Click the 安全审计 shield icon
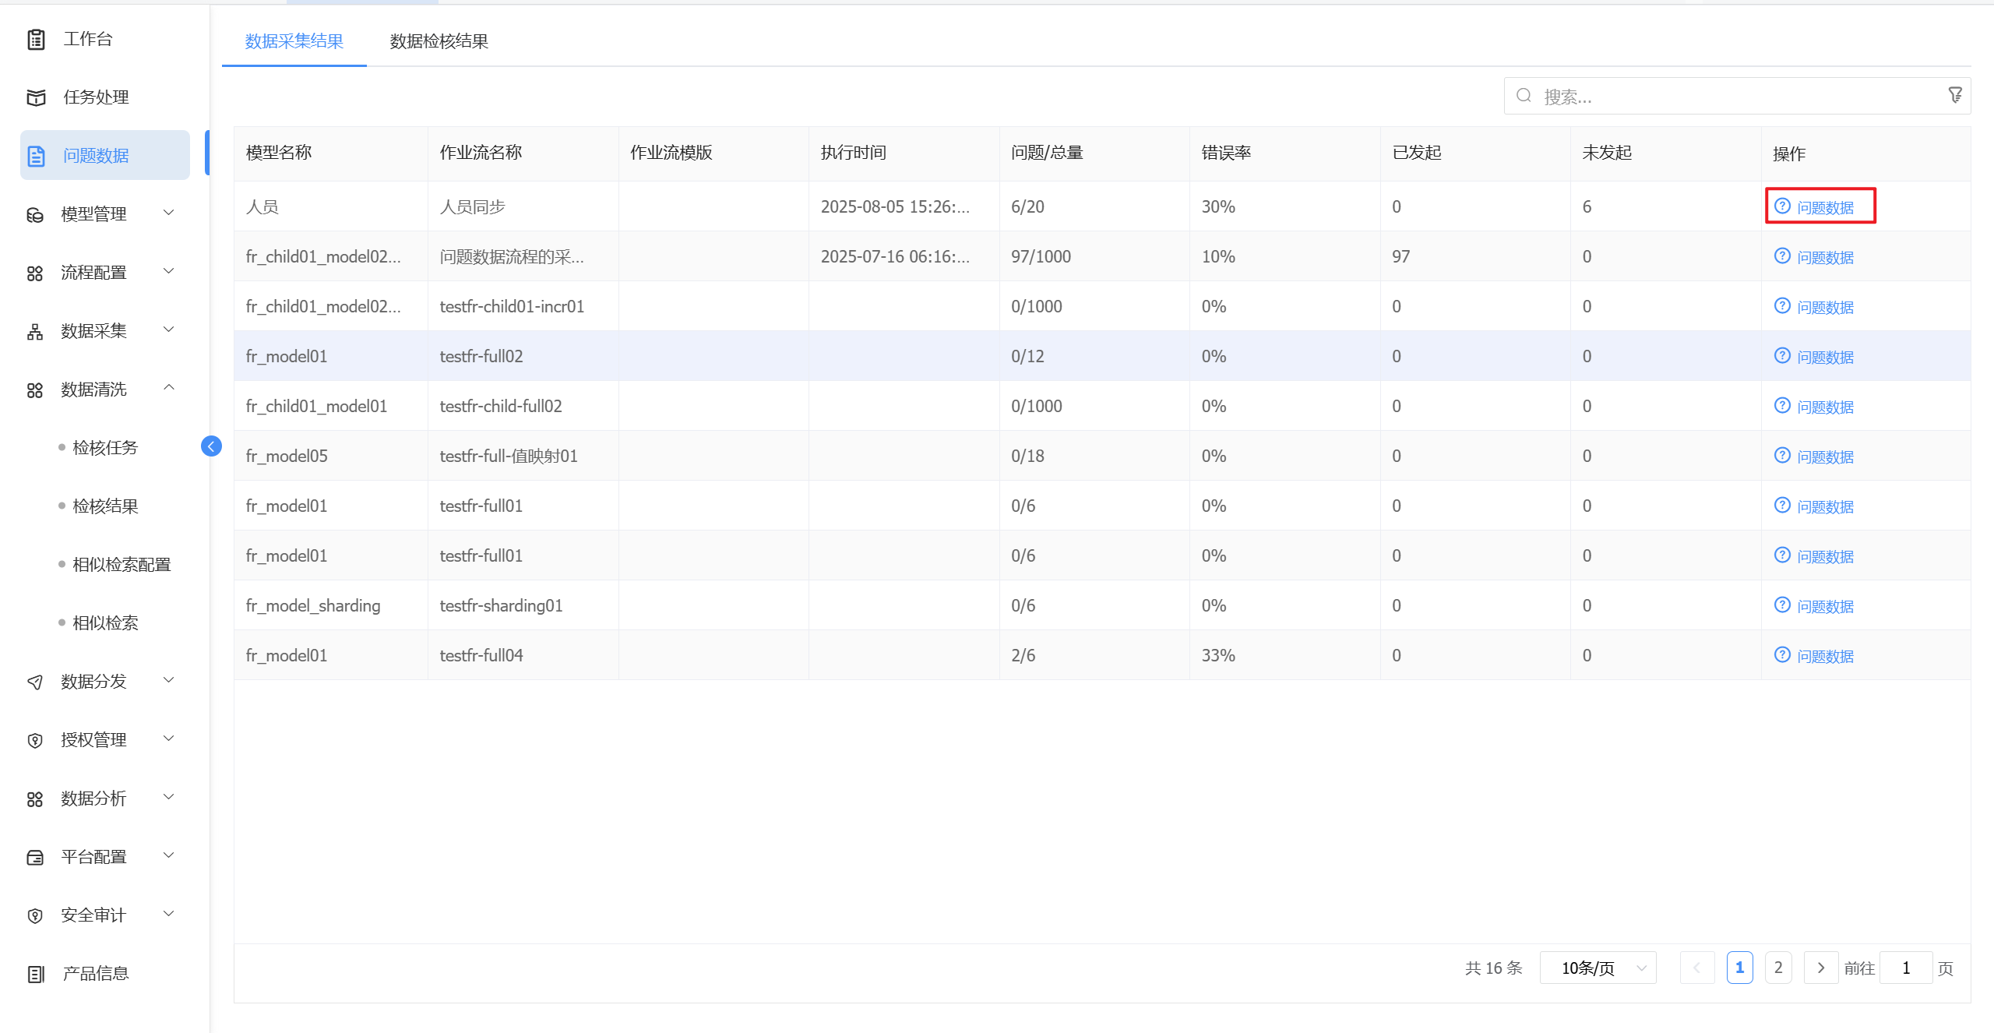The image size is (1994, 1033). click(x=35, y=915)
